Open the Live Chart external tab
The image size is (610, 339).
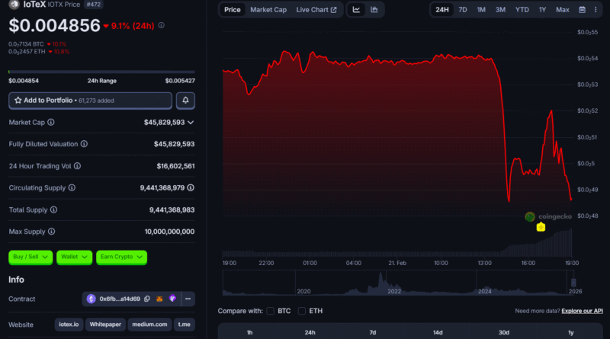(x=316, y=10)
